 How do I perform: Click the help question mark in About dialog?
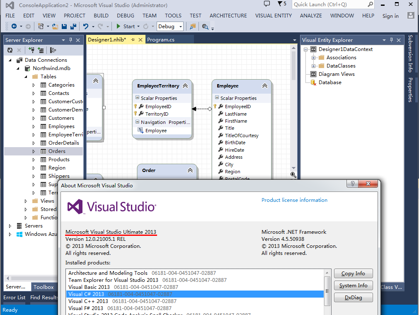click(352, 184)
